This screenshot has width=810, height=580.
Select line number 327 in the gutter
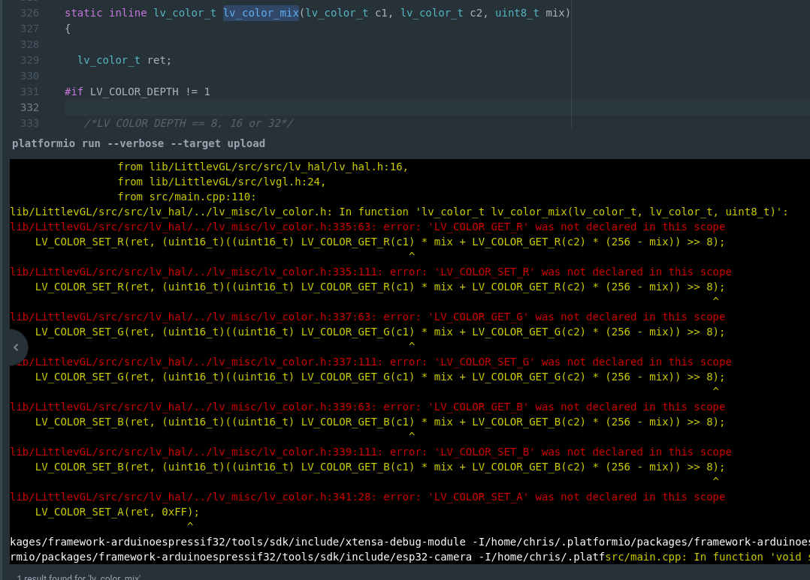[x=29, y=29]
